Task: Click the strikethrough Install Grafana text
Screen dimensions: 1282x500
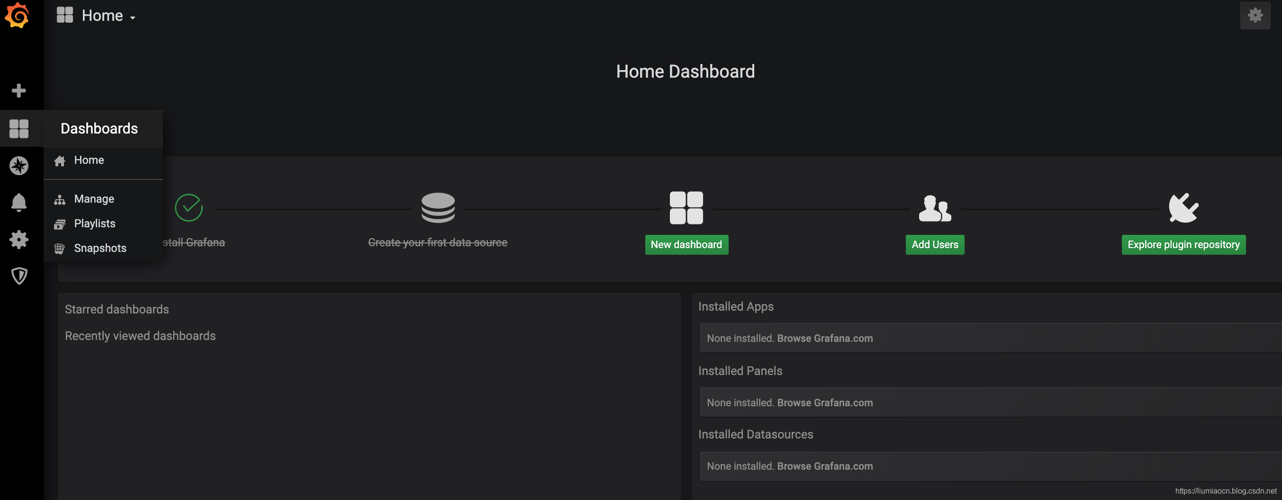Action: coord(194,242)
